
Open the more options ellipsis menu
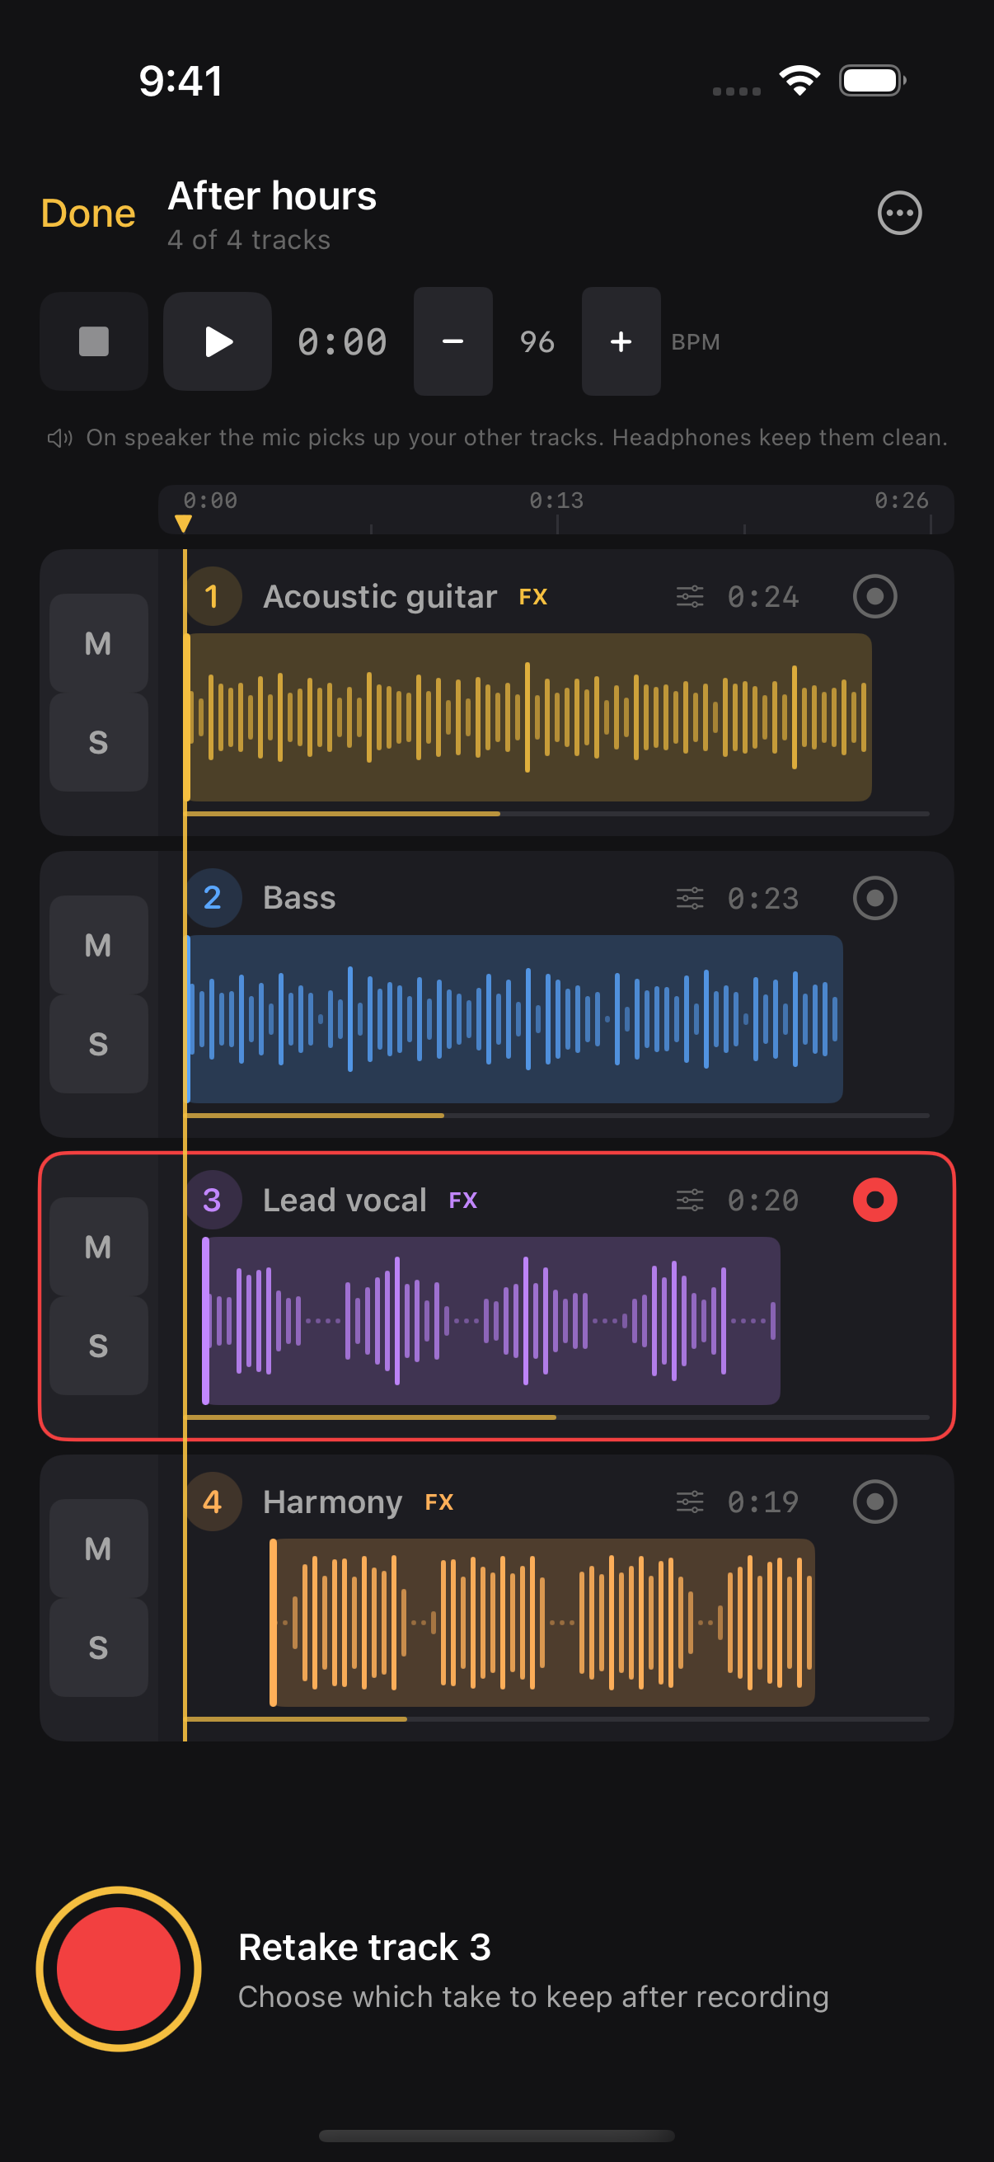[899, 214]
